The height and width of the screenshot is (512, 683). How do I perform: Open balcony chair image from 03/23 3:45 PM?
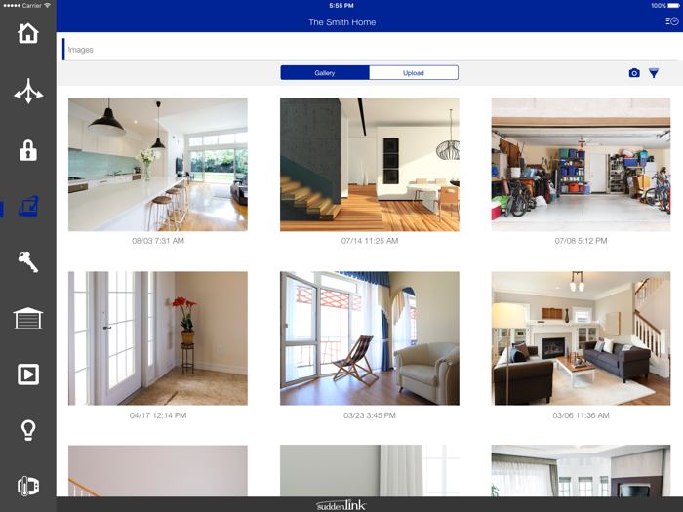(x=370, y=338)
